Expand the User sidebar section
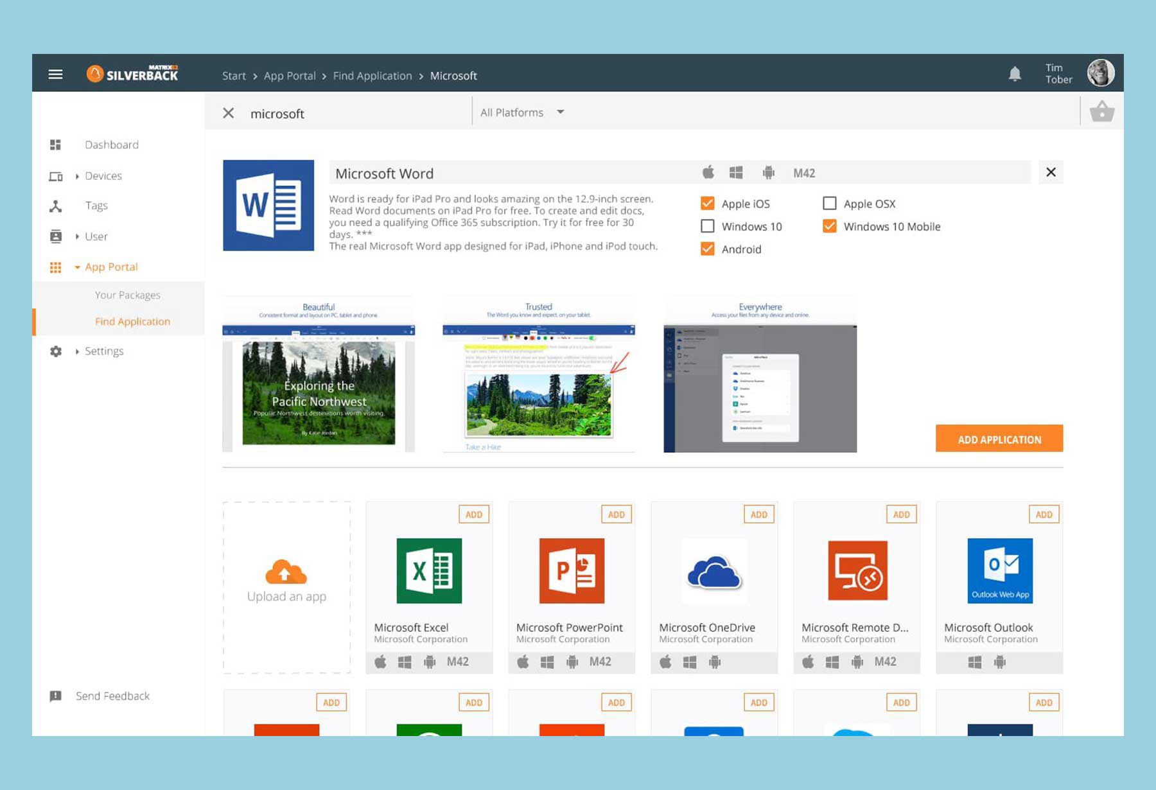The image size is (1156, 790). 77,236
